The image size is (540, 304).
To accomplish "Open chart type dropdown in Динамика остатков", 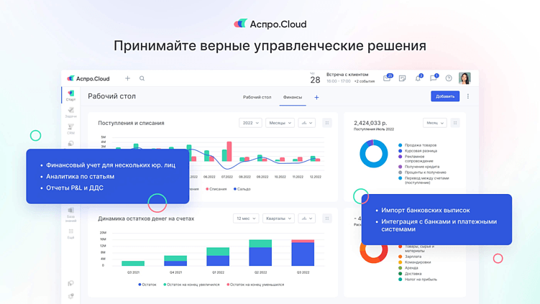I will pyautogui.click(x=306, y=218).
